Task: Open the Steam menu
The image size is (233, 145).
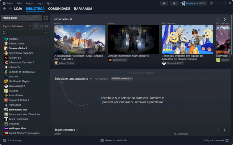Action: (10, 3)
